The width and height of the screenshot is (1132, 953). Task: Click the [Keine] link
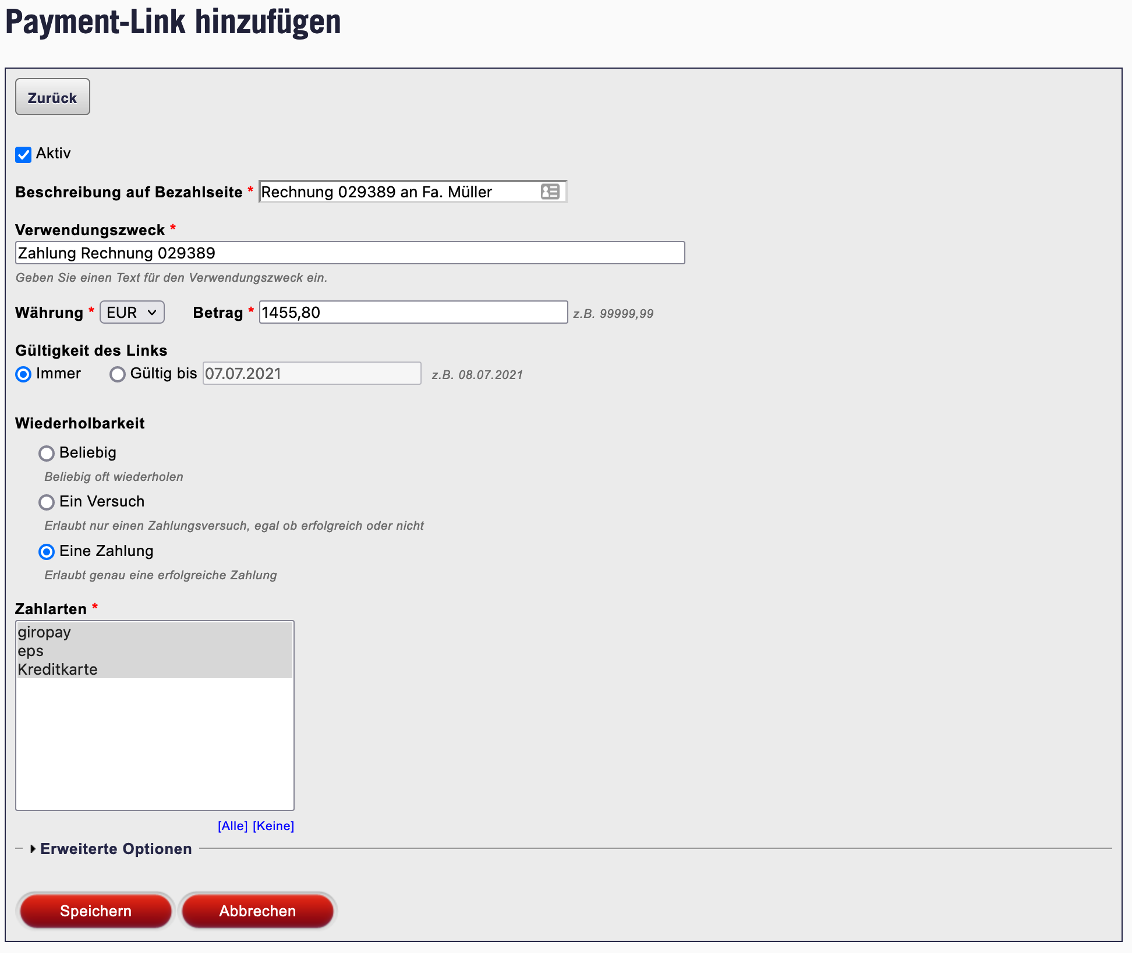click(273, 826)
